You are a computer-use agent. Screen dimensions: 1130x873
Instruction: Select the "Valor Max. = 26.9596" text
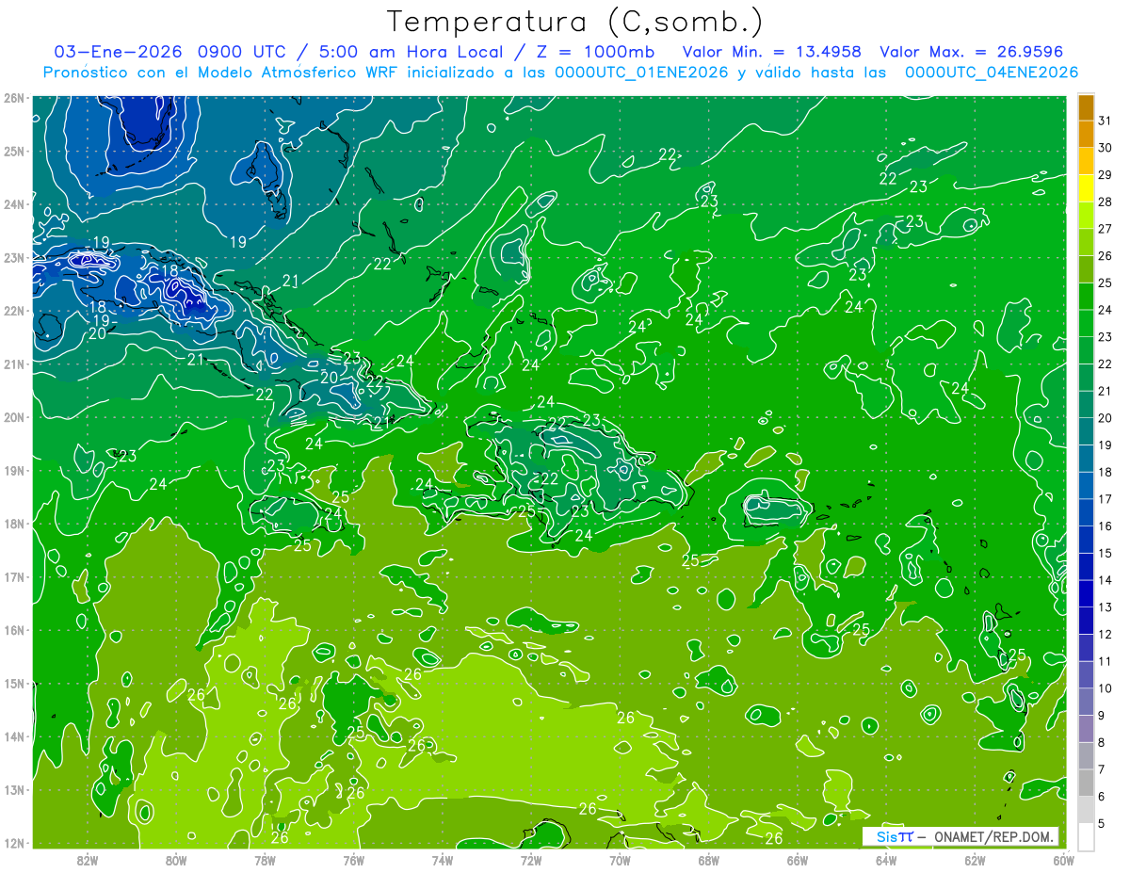pyautogui.click(x=972, y=52)
